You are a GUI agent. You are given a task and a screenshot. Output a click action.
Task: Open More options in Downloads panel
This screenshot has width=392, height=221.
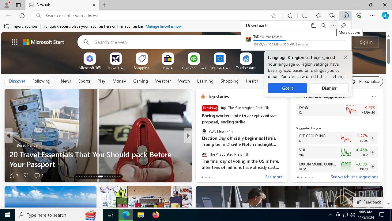pyautogui.click(x=334, y=25)
